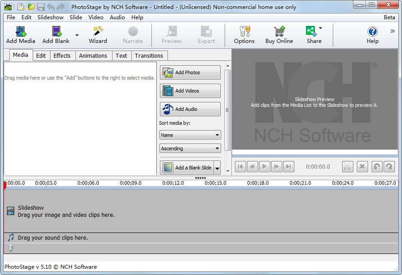Open the Sort media by Name dropdown
The height and width of the screenshot is (275, 402).
click(190, 135)
